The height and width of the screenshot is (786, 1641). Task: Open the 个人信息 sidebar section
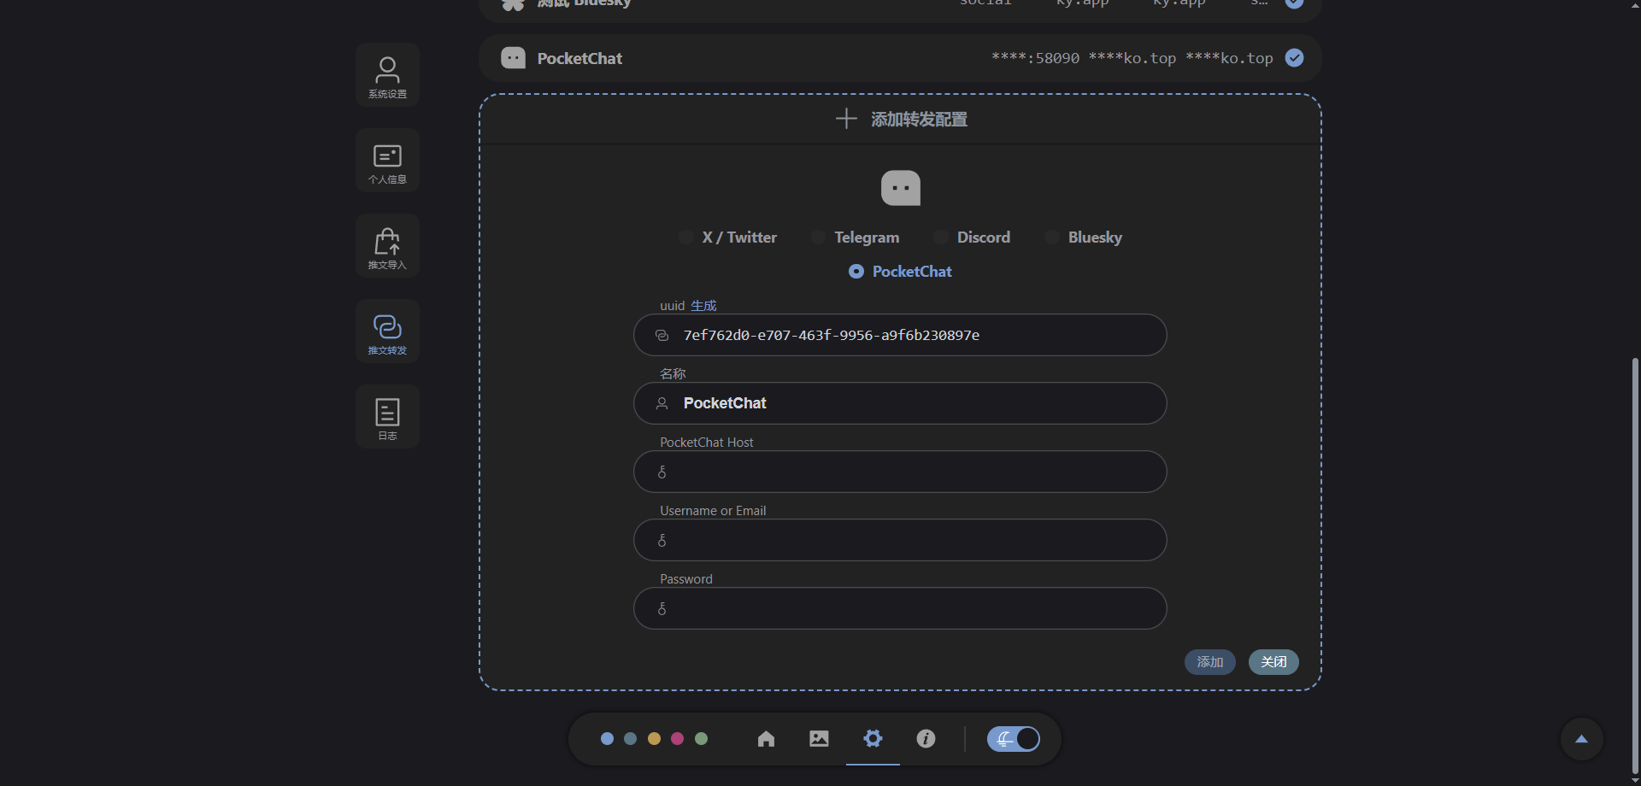coord(387,161)
